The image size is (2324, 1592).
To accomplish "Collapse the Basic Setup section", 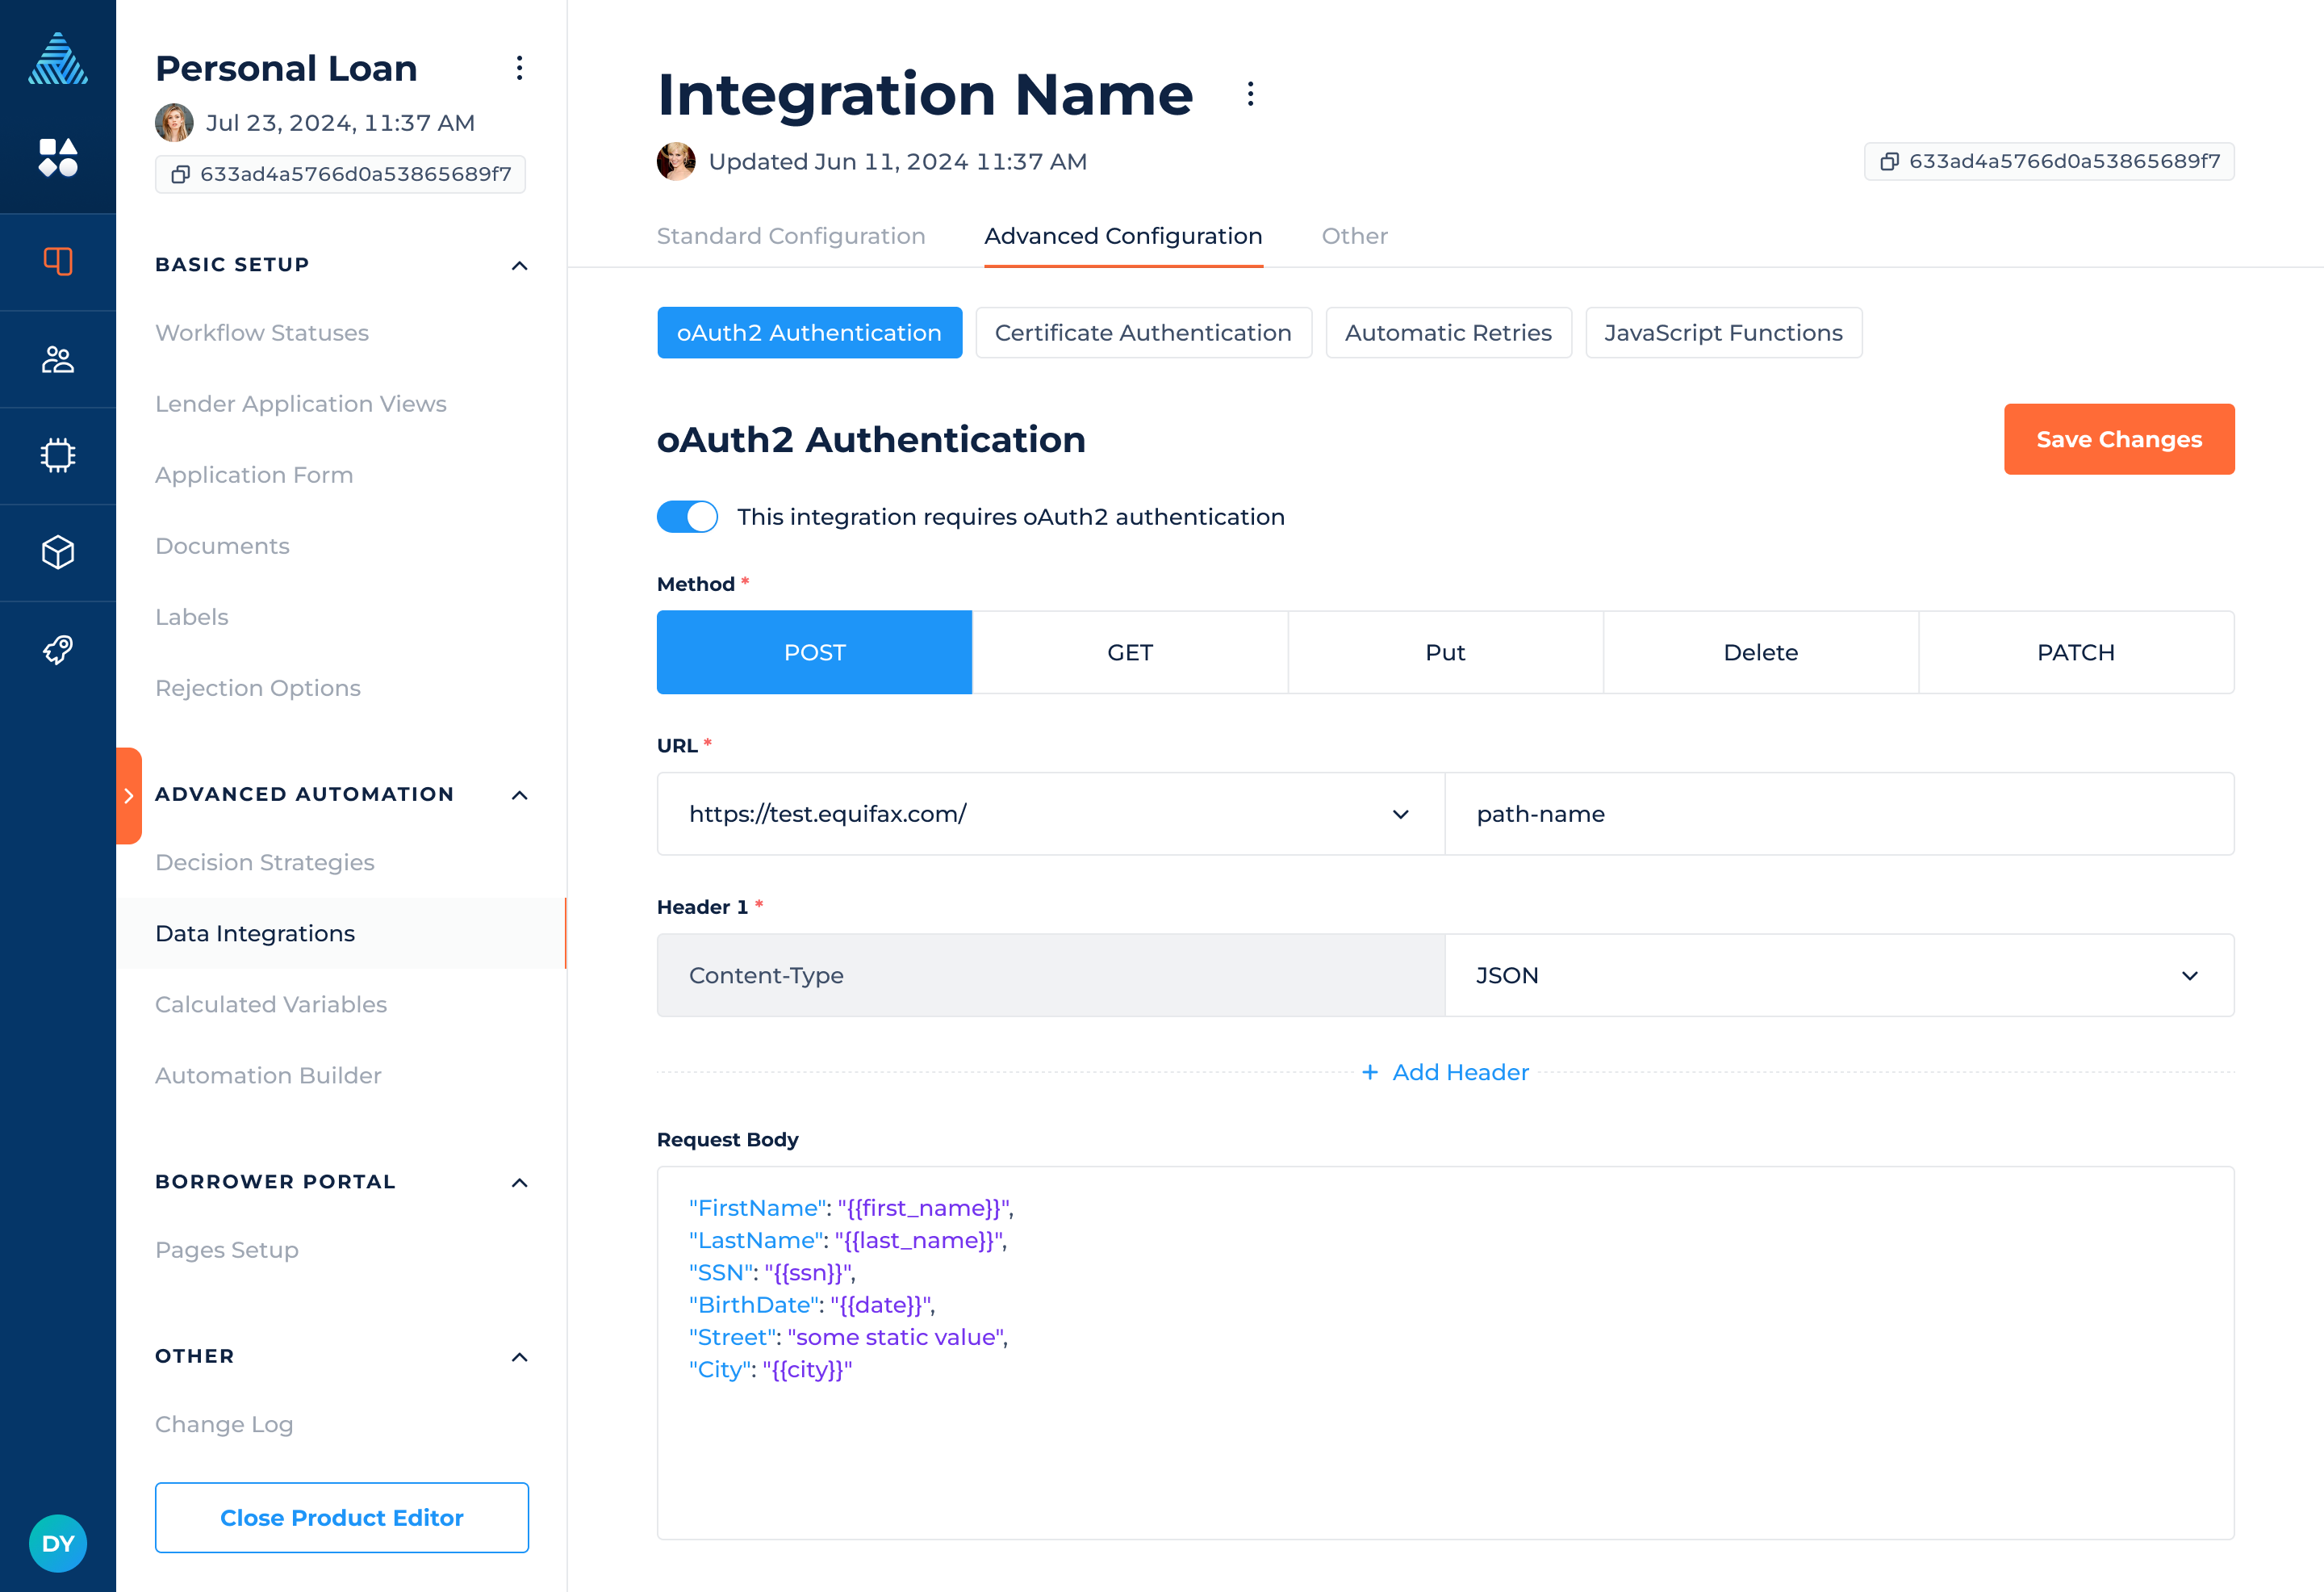I will pyautogui.click(x=519, y=265).
